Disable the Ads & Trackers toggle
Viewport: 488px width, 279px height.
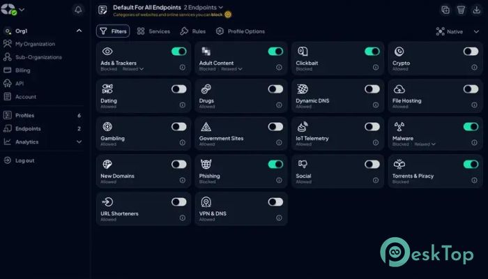pyautogui.click(x=179, y=52)
